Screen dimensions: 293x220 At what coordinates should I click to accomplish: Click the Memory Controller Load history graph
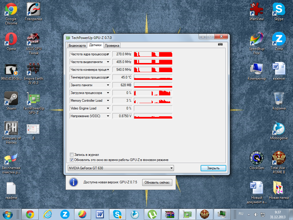[x=153, y=101]
